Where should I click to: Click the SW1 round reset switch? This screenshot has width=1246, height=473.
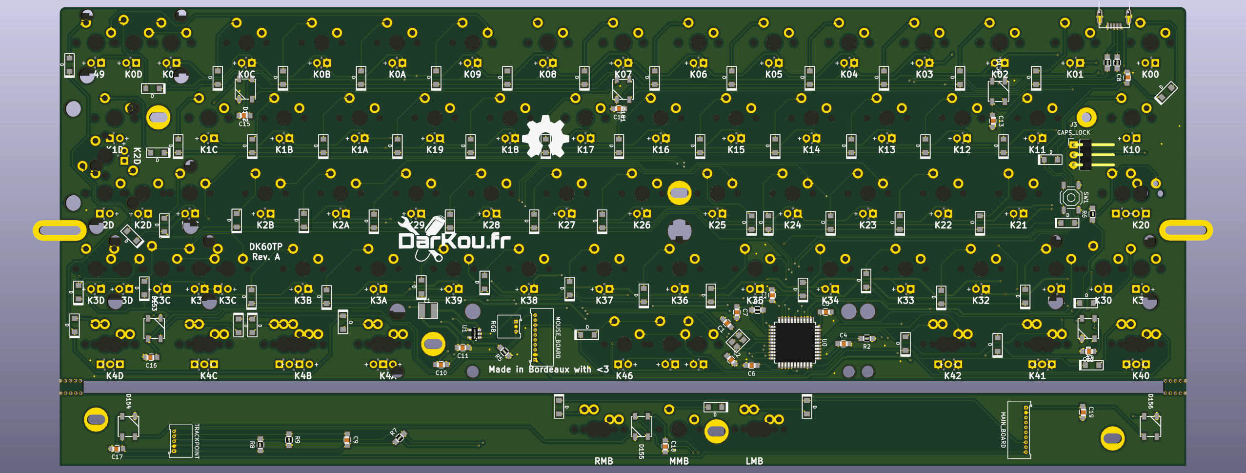click(x=1071, y=198)
